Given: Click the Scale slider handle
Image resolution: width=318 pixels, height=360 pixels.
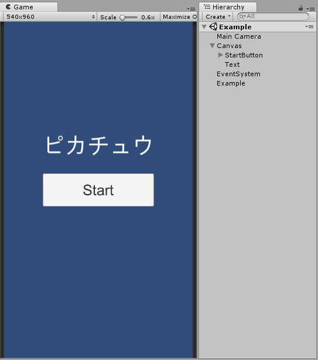Looking at the screenshot, I should tap(122, 18).
